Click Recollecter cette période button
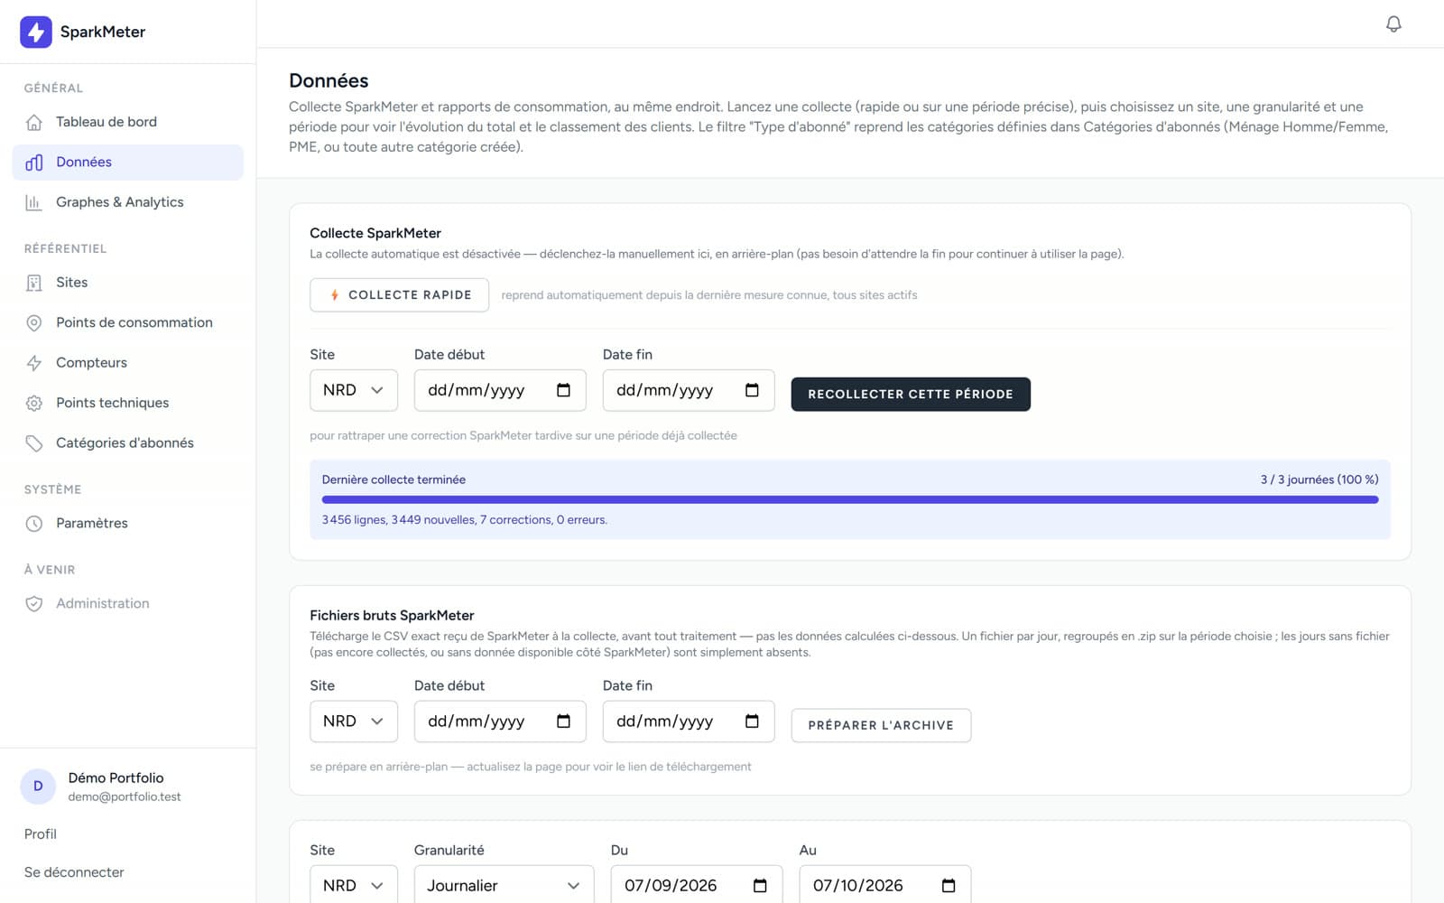This screenshot has width=1444, height=903. (911, 395)
